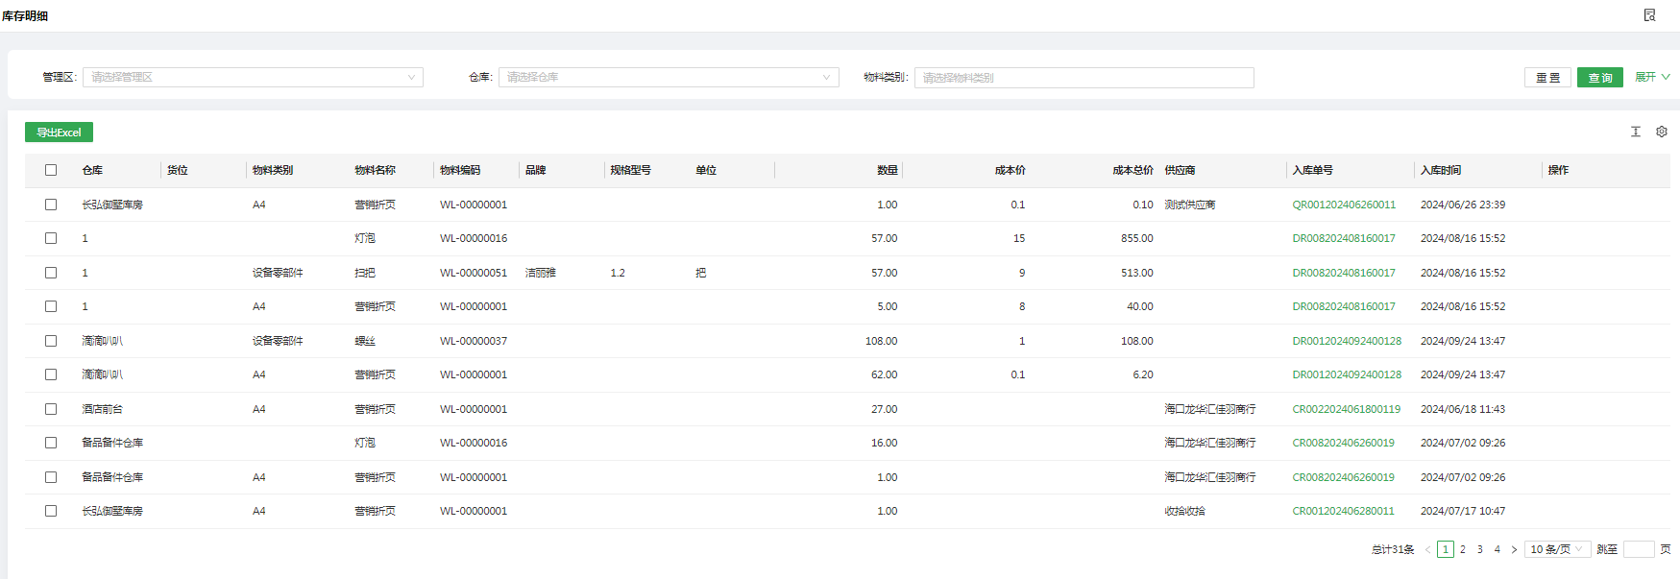Viewport: 1680px width, 579px height.
Task: Click the 供应商 column header
Action: pos(1180,170)
